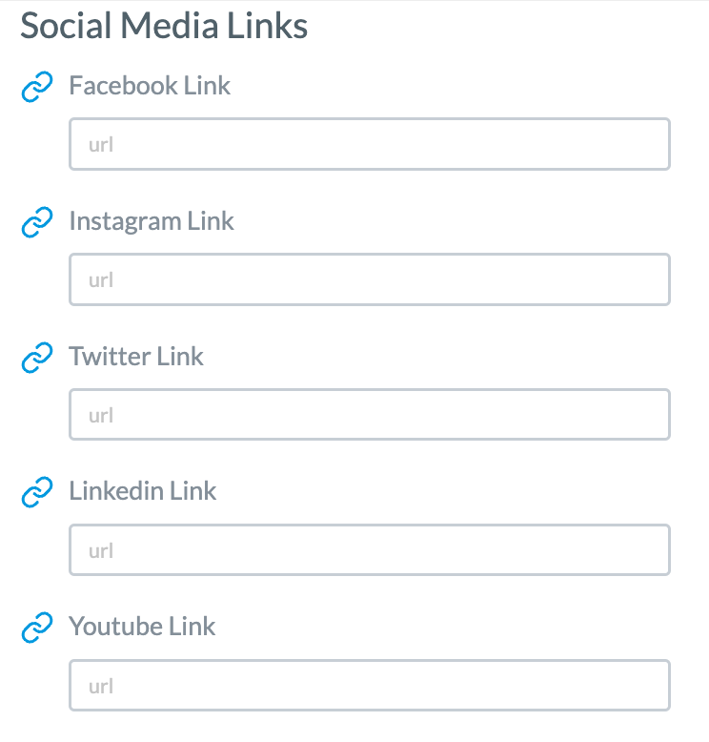The width and height of the screenshot is (709, 742).
Task: Click the chain icon beside Facebook Link
Action: point(37,87)
